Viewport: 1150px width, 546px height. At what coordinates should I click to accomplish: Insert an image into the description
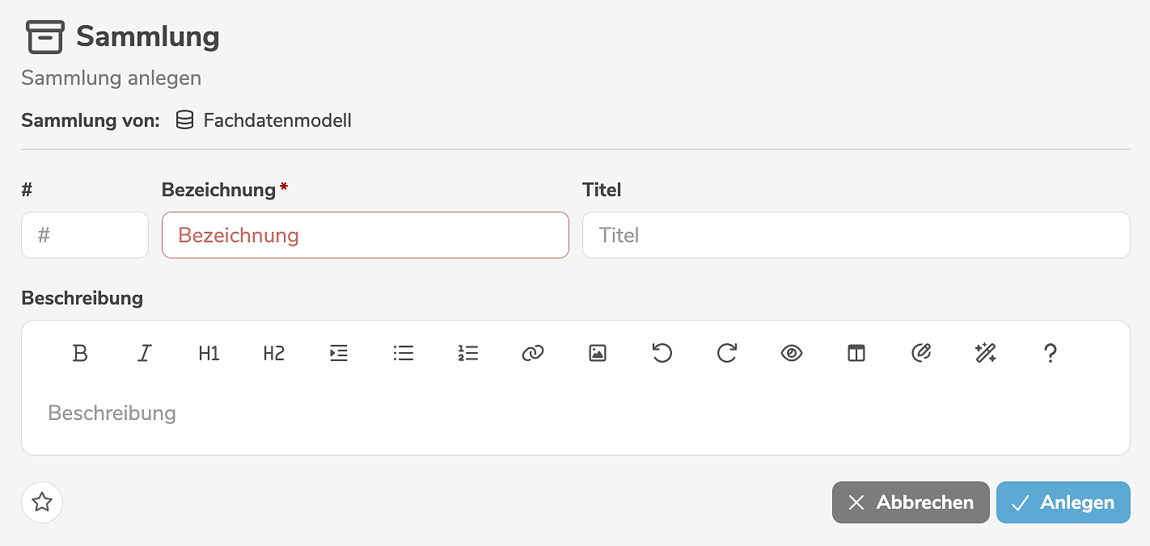tap(598, 353)
